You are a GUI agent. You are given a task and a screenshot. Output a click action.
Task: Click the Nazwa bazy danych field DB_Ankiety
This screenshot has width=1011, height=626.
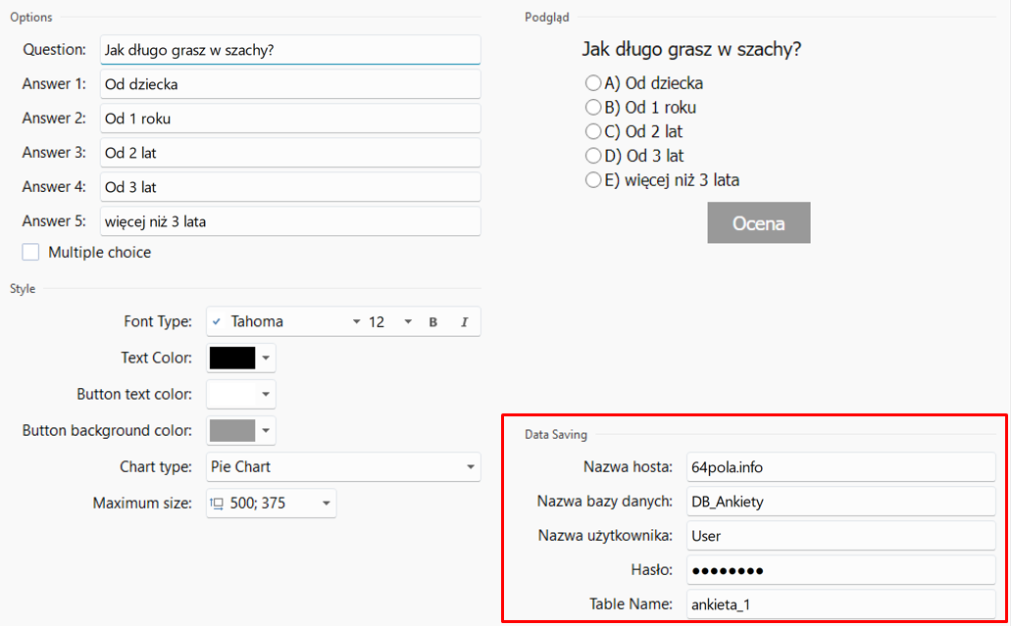click(x=840, y=501)
